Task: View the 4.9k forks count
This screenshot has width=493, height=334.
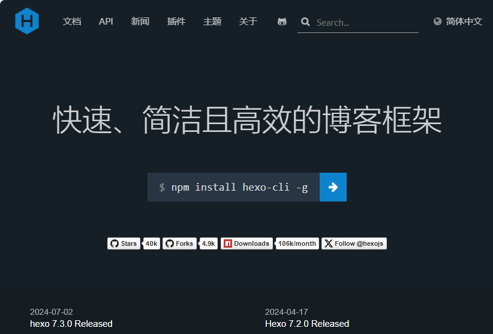Action: [x=209, y=243]
